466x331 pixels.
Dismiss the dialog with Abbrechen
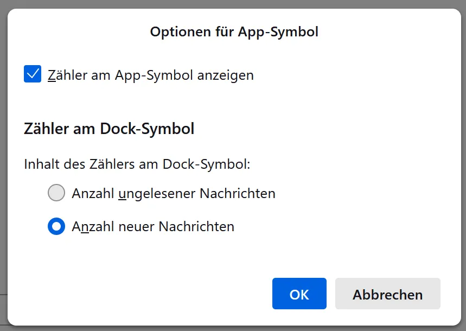(x=388, y=294)
